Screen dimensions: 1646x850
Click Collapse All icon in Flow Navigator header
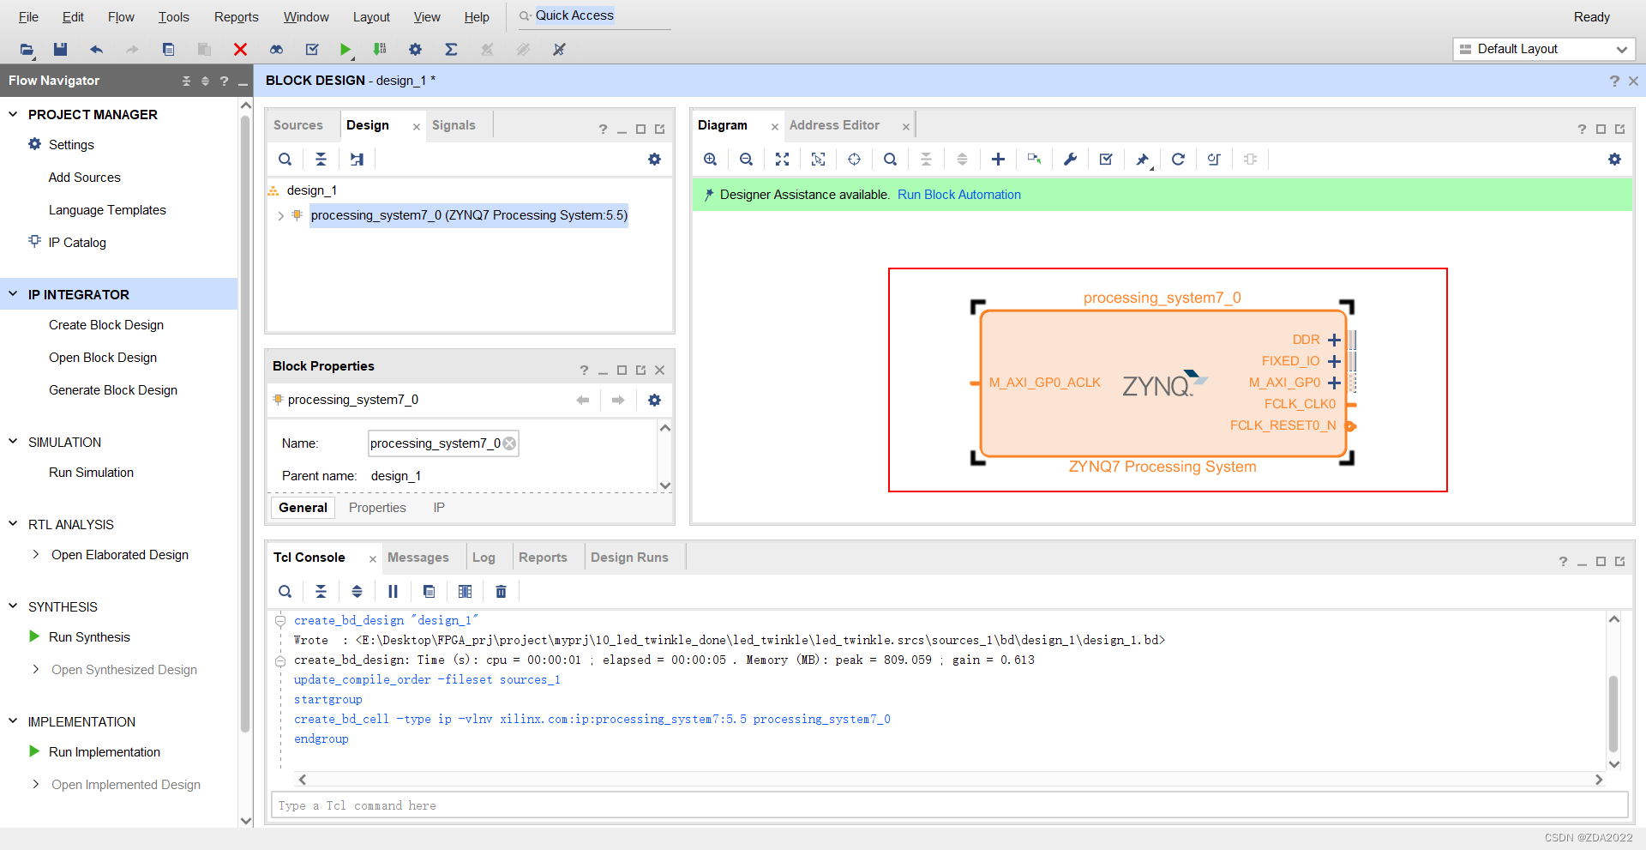point(186,81)
